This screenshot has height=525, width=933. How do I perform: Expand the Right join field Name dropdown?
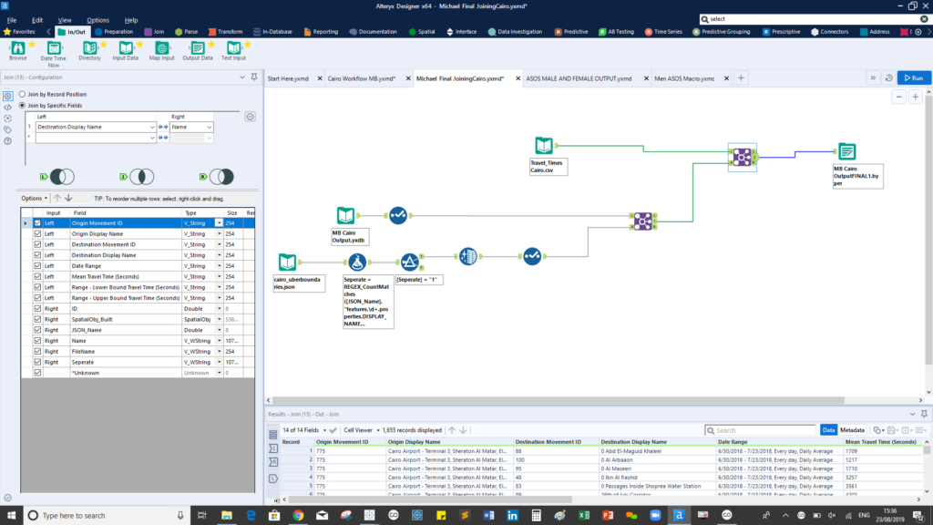[209, 128]
